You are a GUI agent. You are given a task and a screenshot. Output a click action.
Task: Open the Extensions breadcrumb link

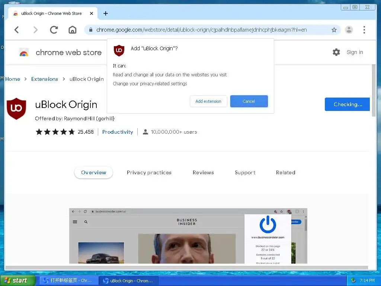pos(45,79)
